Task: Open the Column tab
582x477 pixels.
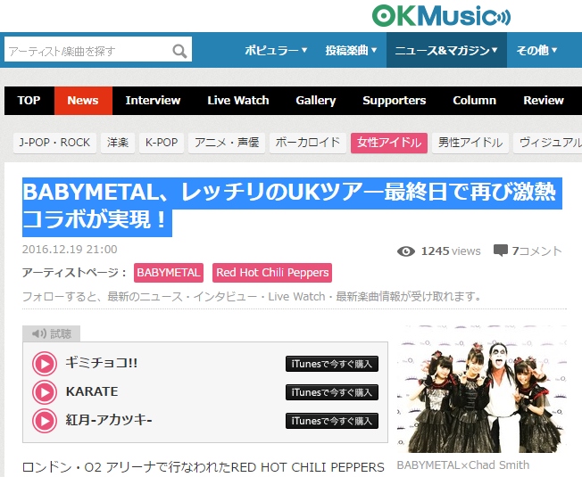Action: [474, 101]
